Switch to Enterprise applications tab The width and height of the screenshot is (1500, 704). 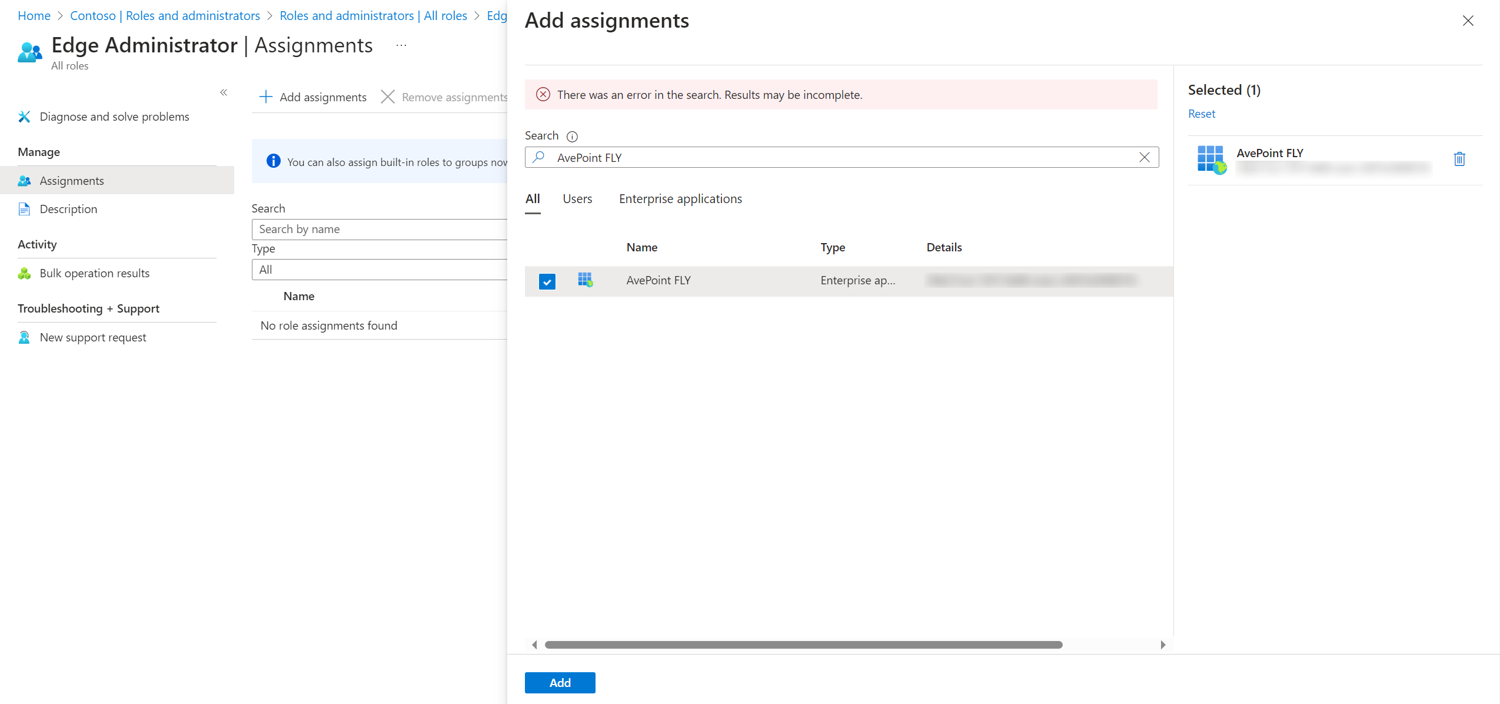point(680,199)
